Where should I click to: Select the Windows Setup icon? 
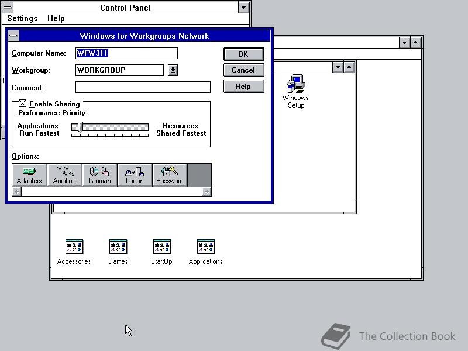pos(295,91)
